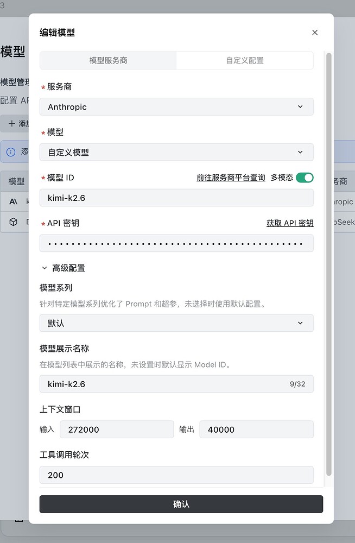
Task: Click the info icon in background banner
Action: click(11, 152)
